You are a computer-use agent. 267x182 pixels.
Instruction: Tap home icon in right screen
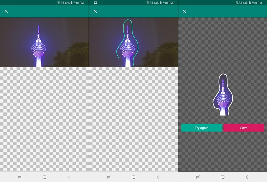point(223,177)
